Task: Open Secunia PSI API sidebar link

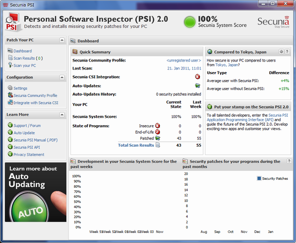Action: tap(27, 147)
